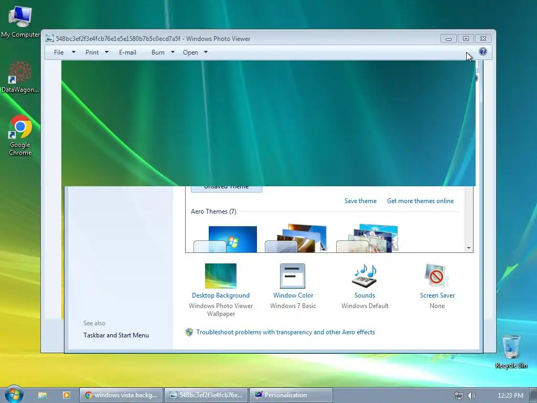Click the Open menu item

[x=190, y=52]
